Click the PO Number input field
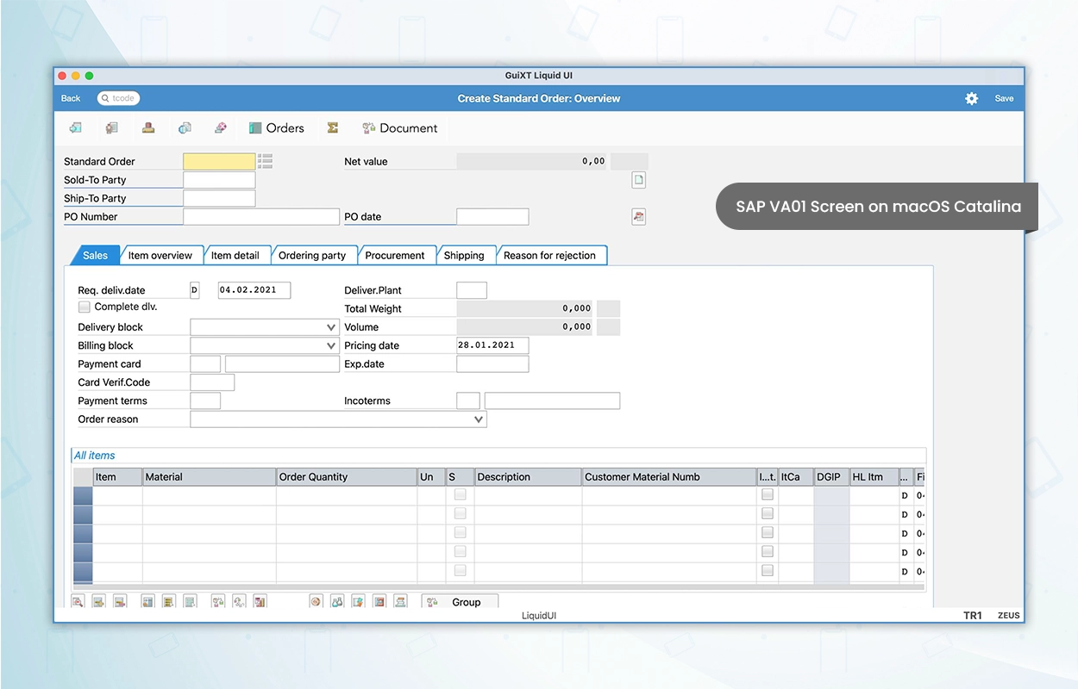The width and height of the screenshot is (1078, 689). pos(261,217)
